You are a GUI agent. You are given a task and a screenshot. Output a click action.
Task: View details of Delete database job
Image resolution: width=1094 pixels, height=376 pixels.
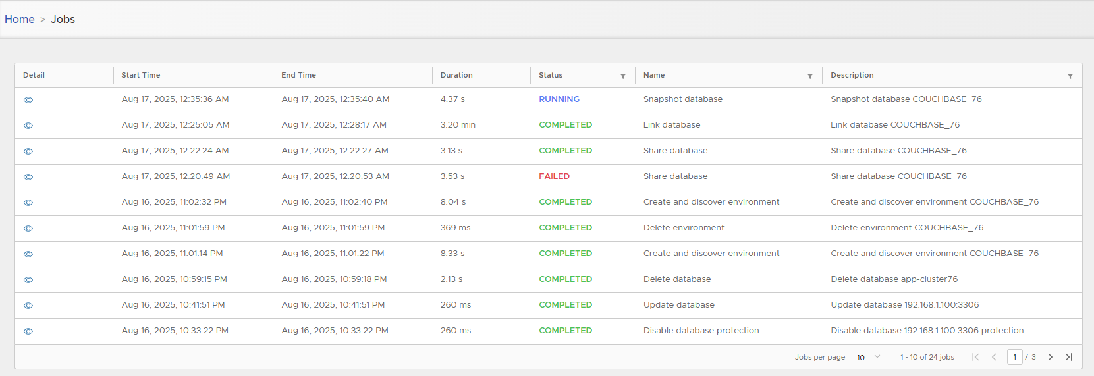(x=28, y=280)
